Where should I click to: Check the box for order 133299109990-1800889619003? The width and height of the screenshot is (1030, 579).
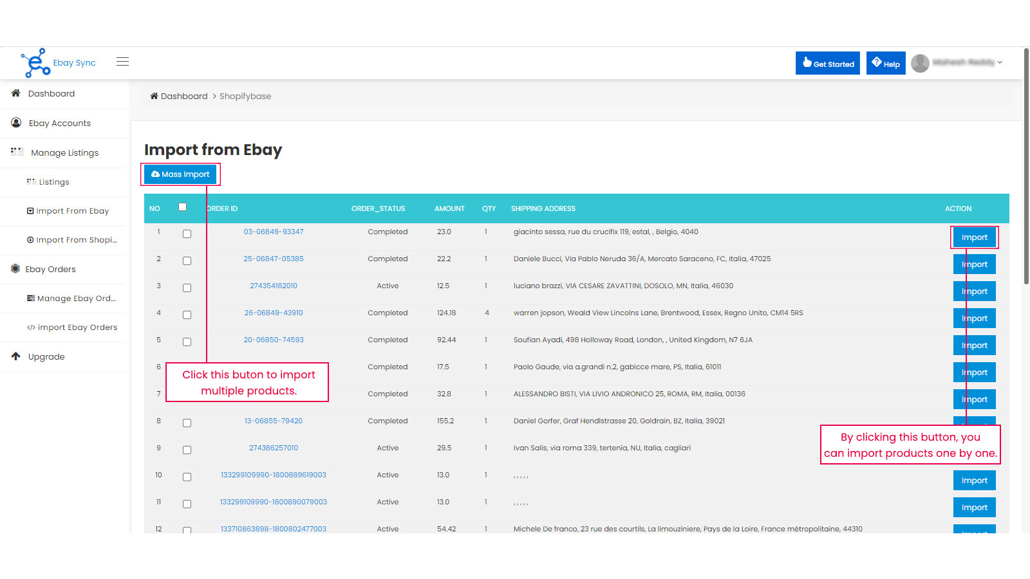187,477
